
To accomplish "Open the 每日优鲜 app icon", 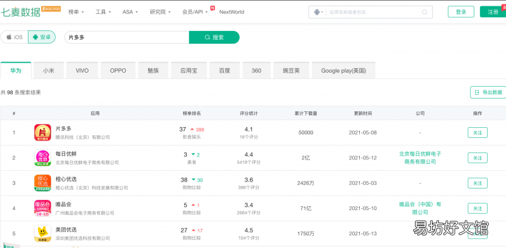I will (x=42, y=158).
